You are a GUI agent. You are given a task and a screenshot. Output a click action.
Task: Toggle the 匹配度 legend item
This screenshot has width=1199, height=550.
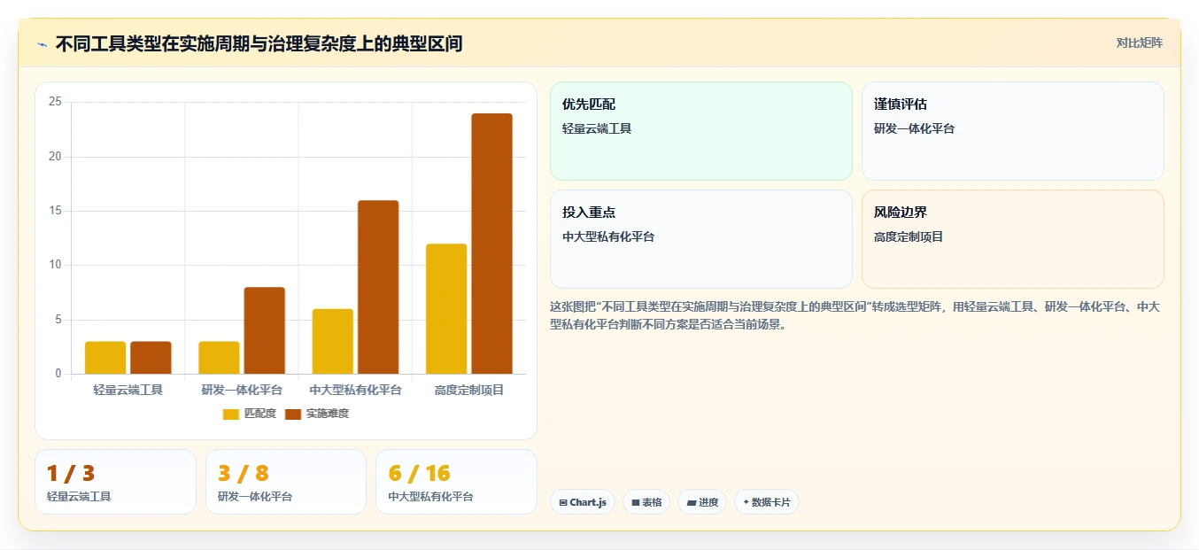pos(250,414)
